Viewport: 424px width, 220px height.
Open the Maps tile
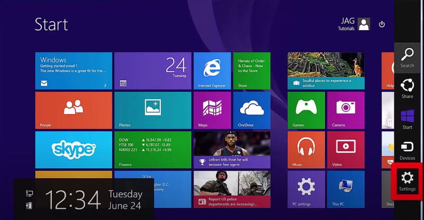click(x=213, y=111)
